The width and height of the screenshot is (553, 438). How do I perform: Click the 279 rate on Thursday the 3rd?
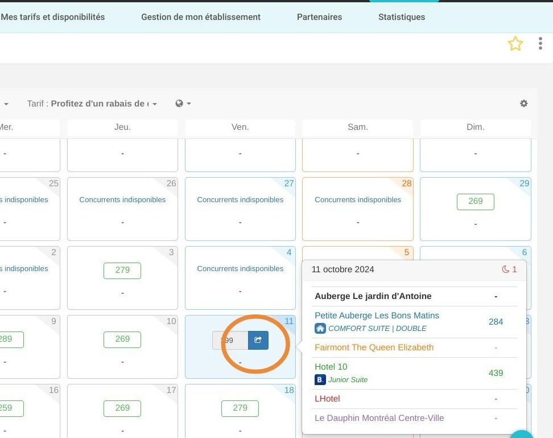pyautogui.click(x=122, y=271)
